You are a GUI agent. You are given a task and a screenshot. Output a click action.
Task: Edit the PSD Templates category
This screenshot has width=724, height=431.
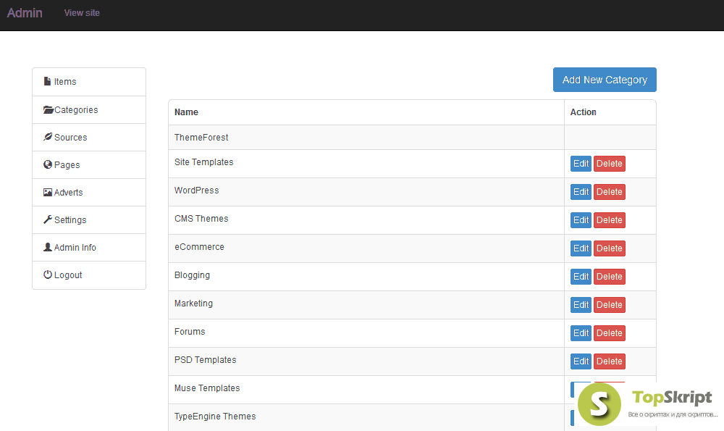[581, 361]
